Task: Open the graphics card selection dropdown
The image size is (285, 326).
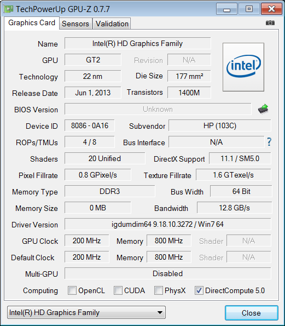Action: coord(86,312)
